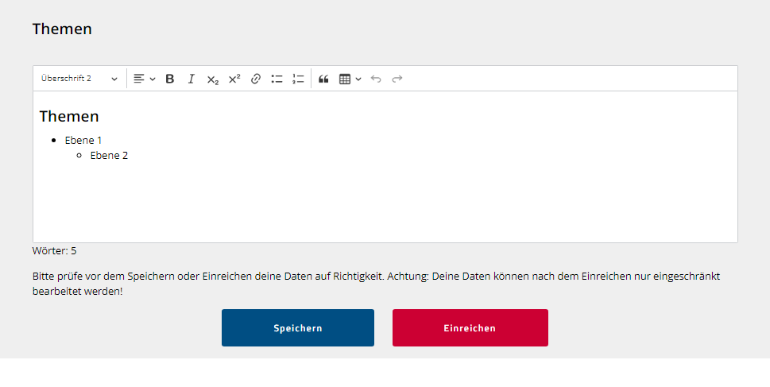Submit the form with Einreichen

coord(470,327)
